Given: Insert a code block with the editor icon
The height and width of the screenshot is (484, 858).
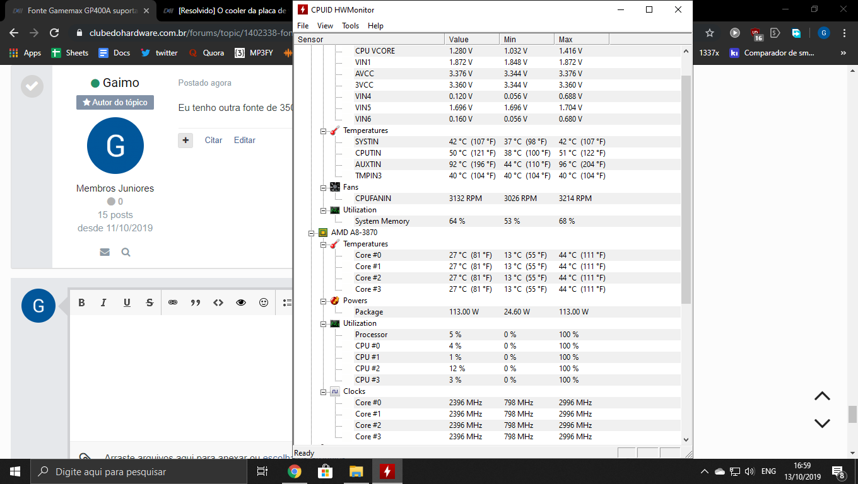Looking at the screenshot, I should pos(218,302).
